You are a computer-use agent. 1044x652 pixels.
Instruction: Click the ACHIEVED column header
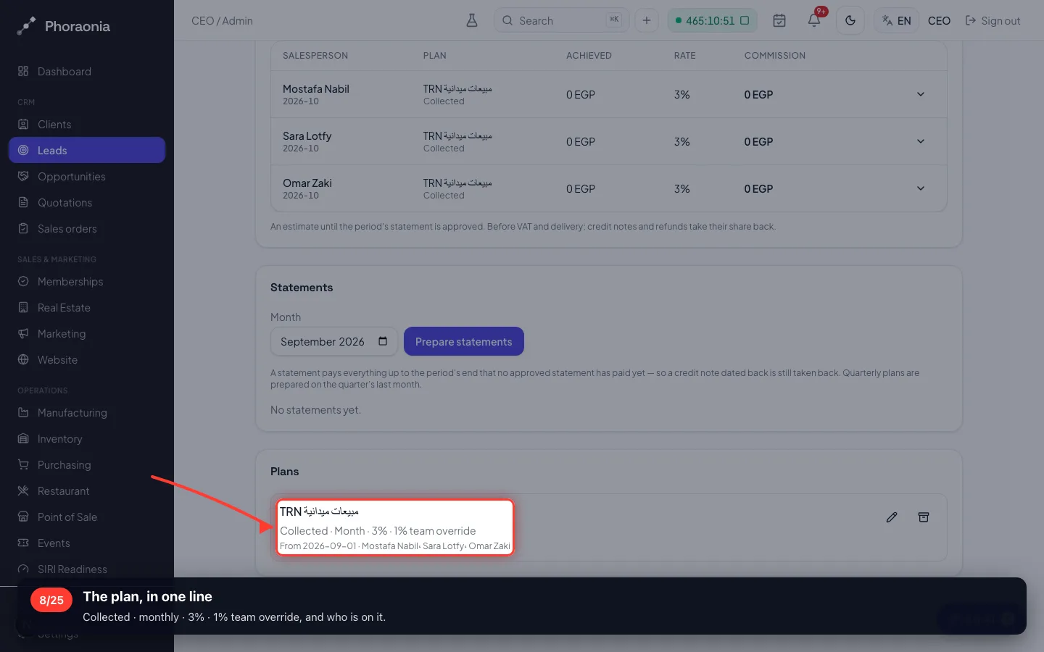[589, 55]
